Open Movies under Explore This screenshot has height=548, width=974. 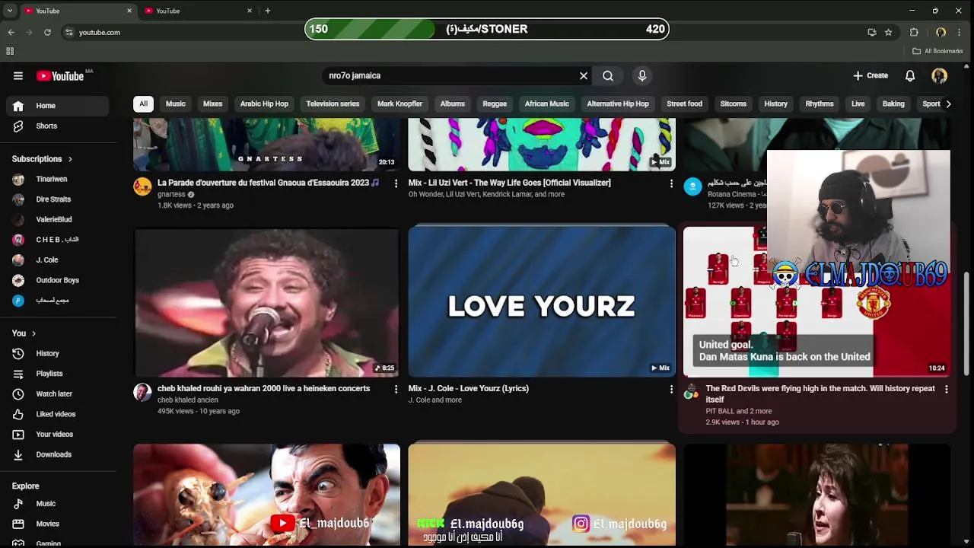(x=59, y=524)
